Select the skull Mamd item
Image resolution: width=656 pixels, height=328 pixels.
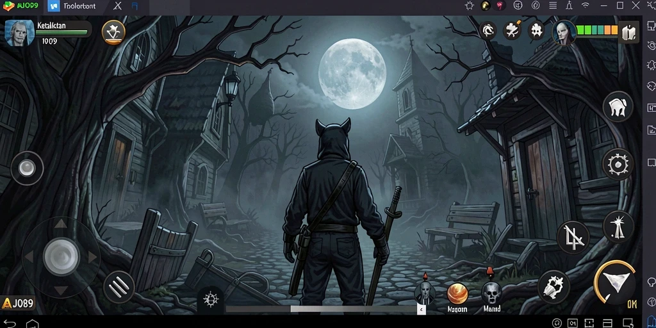pyautogui.click(x=491, y=292)
